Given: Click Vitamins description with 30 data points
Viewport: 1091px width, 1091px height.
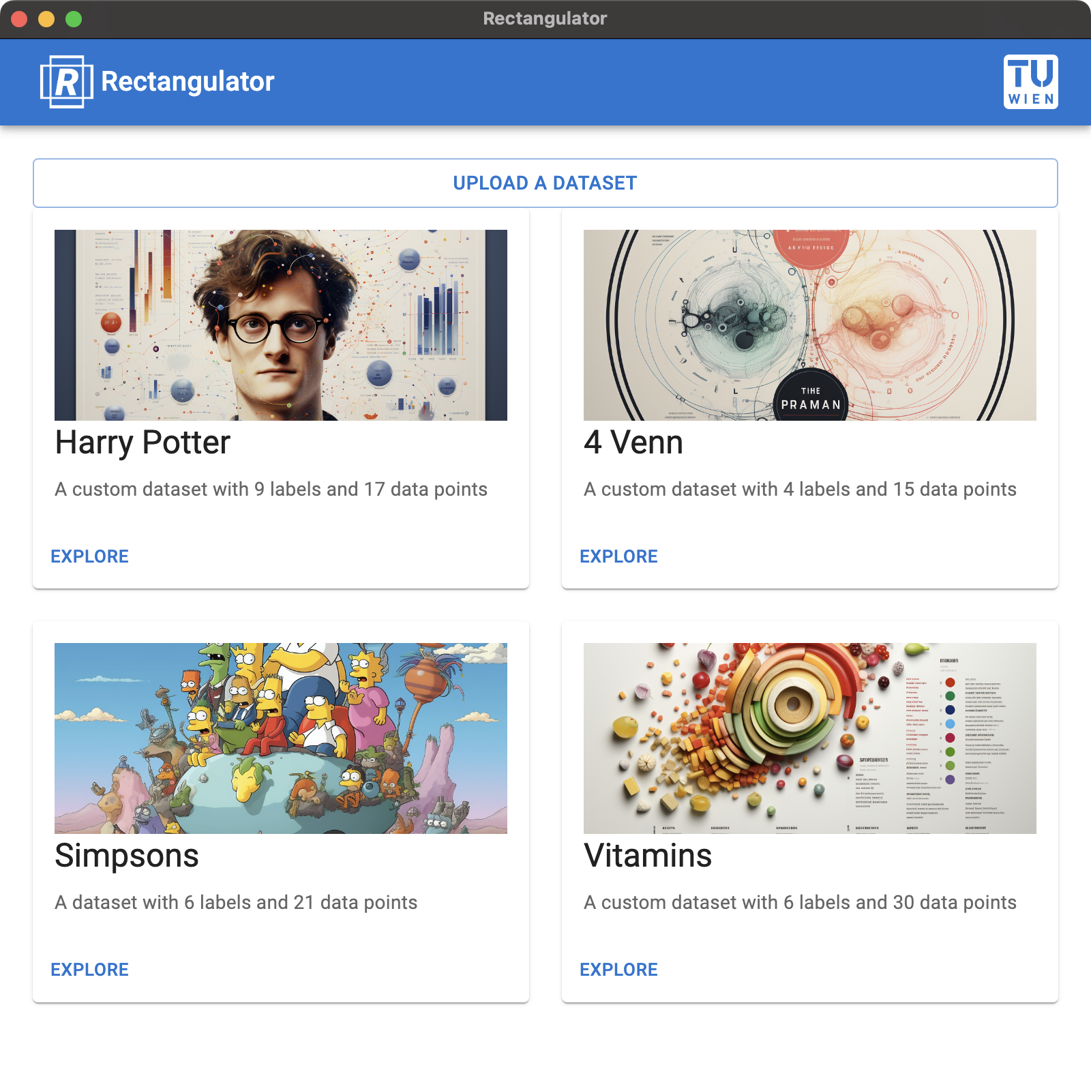Looking at the screenshot, I should coord(800,903).
